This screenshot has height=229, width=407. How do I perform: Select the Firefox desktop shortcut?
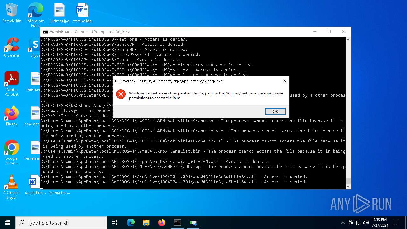point(12,116)
